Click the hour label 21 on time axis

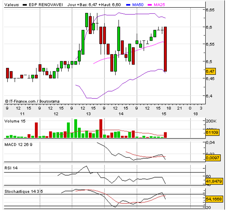(x=179, y=108)
